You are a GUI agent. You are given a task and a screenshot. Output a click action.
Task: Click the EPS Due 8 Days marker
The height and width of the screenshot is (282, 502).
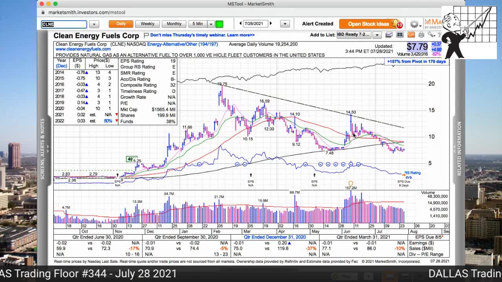pos(404,183)
